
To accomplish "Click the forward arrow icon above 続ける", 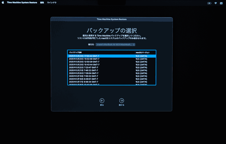I will pyautogui.click(x=121, y=101).
